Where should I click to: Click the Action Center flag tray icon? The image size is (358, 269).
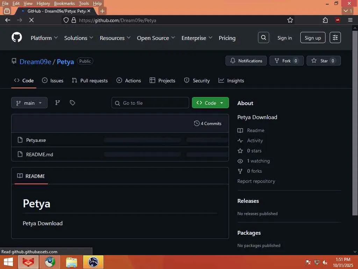coord(308,262)
